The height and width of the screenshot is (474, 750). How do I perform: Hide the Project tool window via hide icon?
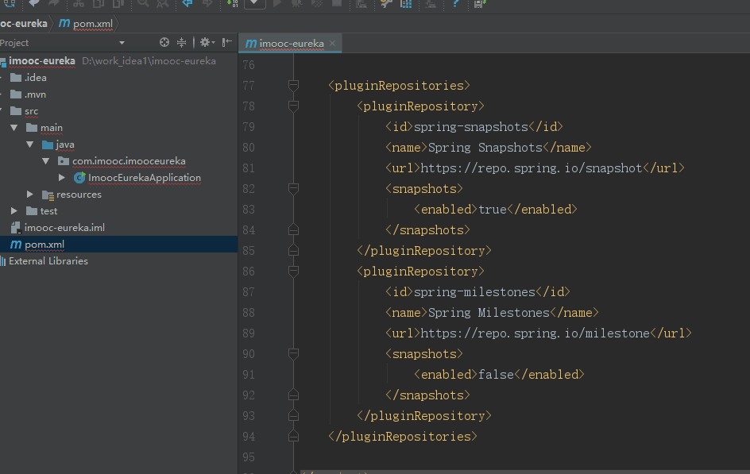(227, 43)
